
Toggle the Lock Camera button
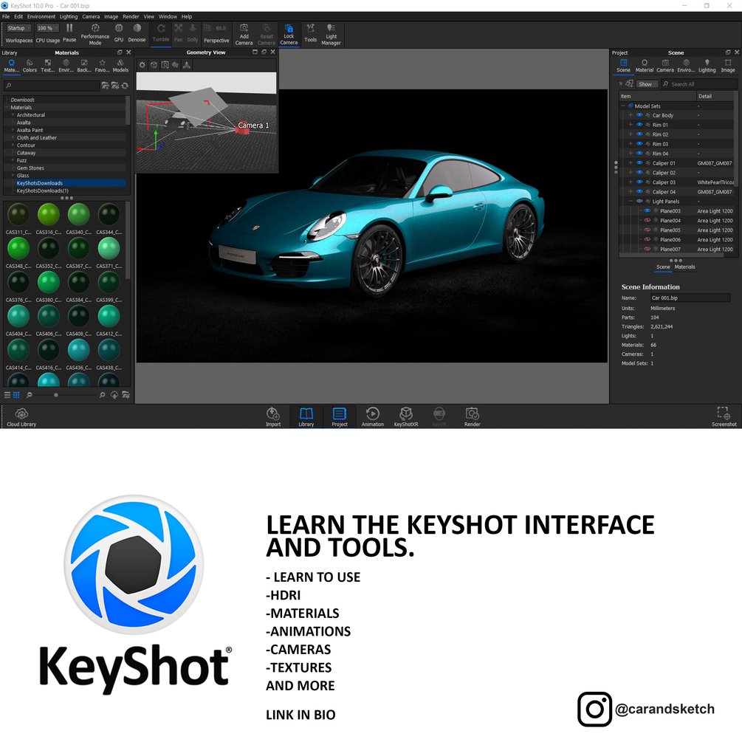coord(289,34)
